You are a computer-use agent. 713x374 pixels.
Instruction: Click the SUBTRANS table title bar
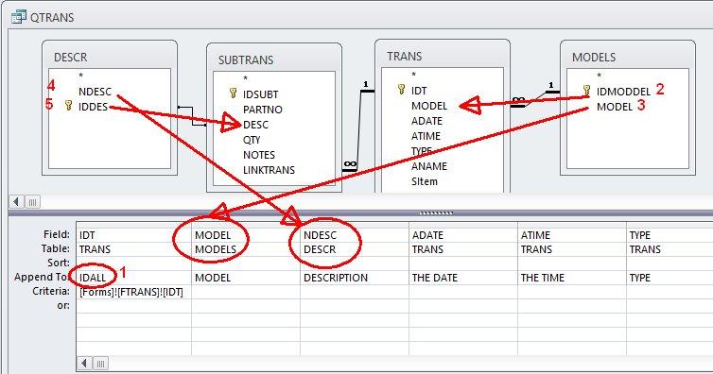click(274, 59)
